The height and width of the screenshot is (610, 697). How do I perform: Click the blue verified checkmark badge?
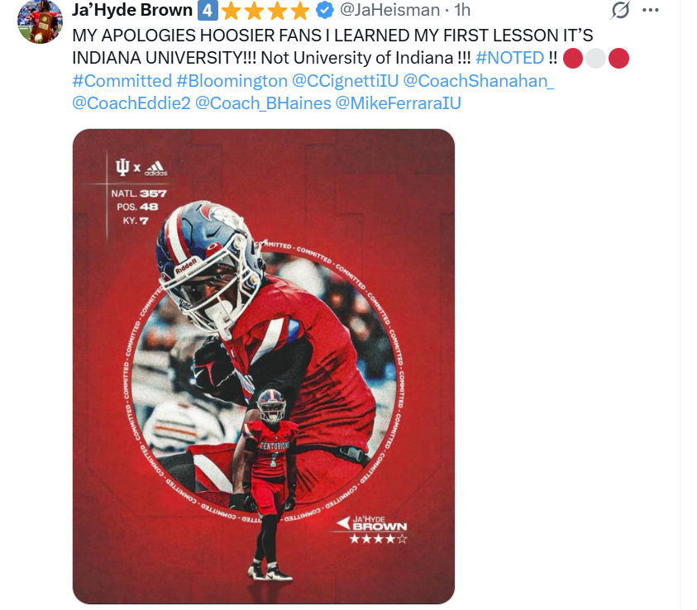tap(325, 10)
